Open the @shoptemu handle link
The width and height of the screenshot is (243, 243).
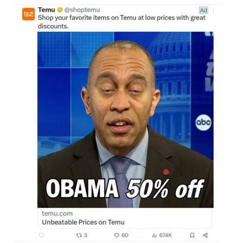(x=82, y=10)
